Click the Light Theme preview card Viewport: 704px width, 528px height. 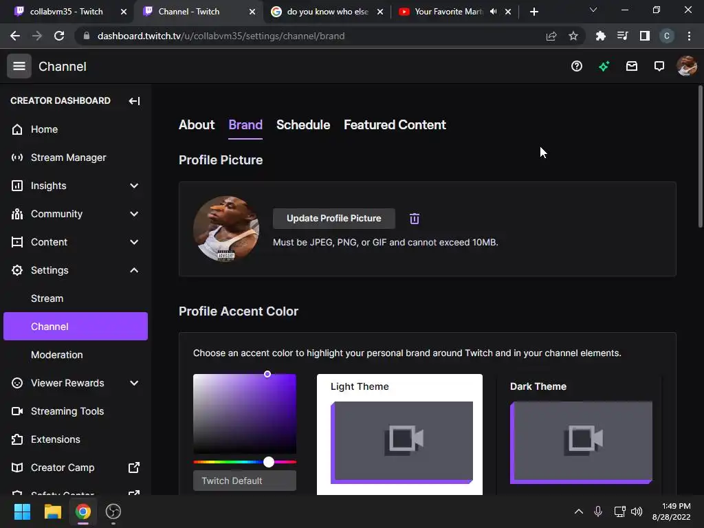click(x=399, y=434)
